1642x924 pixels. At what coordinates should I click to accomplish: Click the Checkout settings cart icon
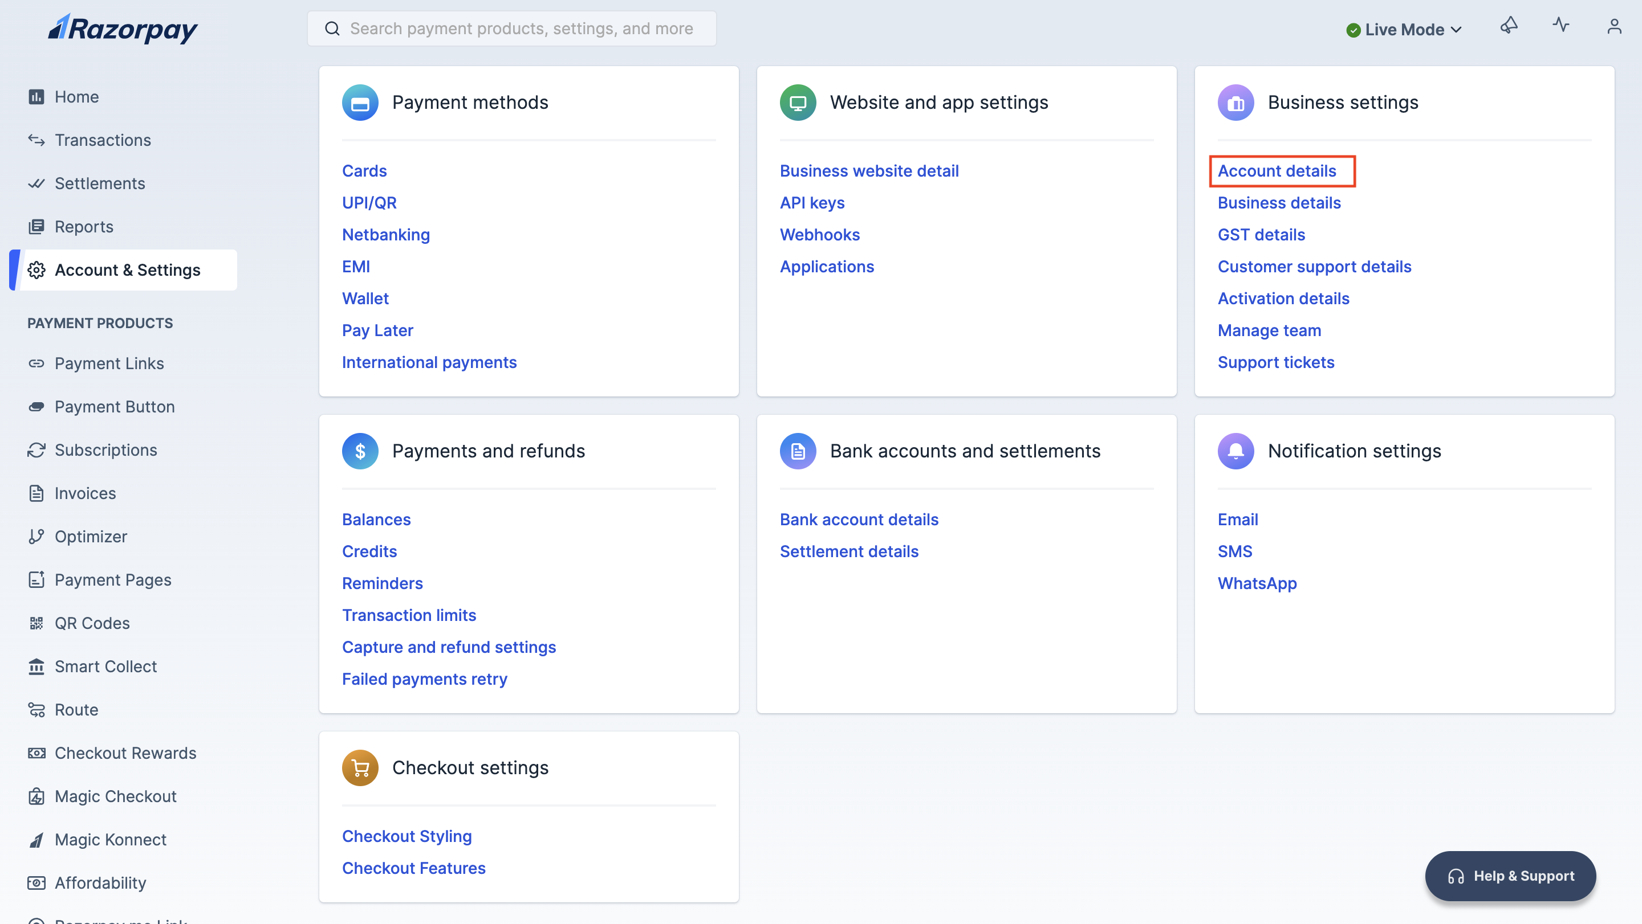[x=360, y=768]
